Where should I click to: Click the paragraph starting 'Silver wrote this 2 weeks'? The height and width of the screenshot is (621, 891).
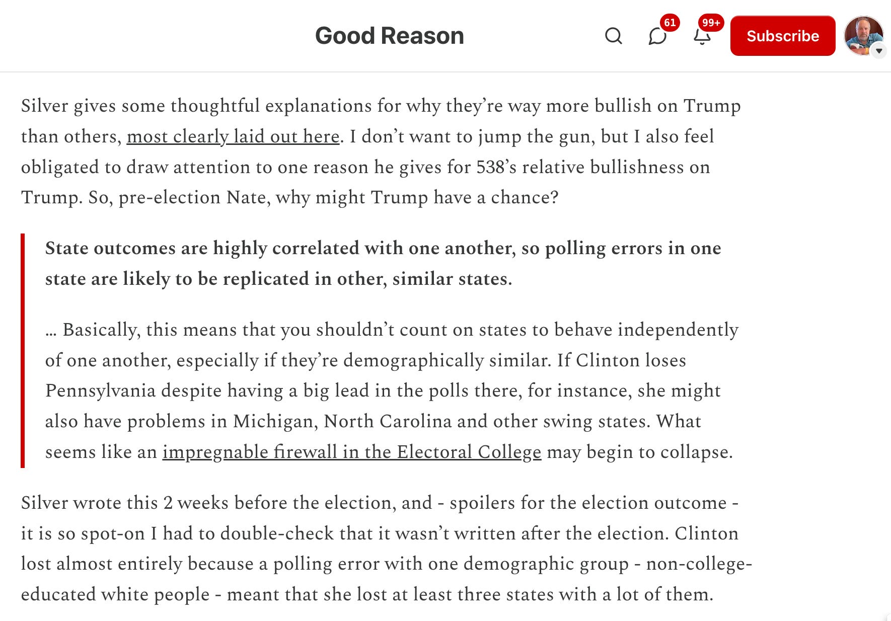pyautogui.click(x=387, y=549)
